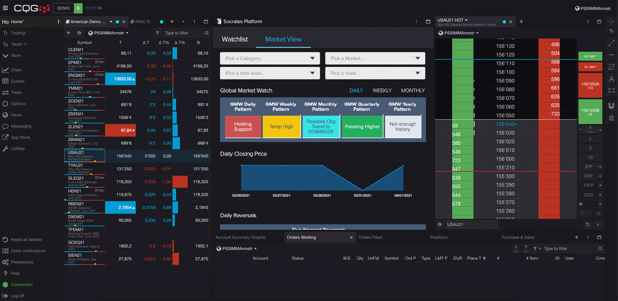Click the green 156'040B bid button
This screenshot has height=301, width=618.
point(590,112)
